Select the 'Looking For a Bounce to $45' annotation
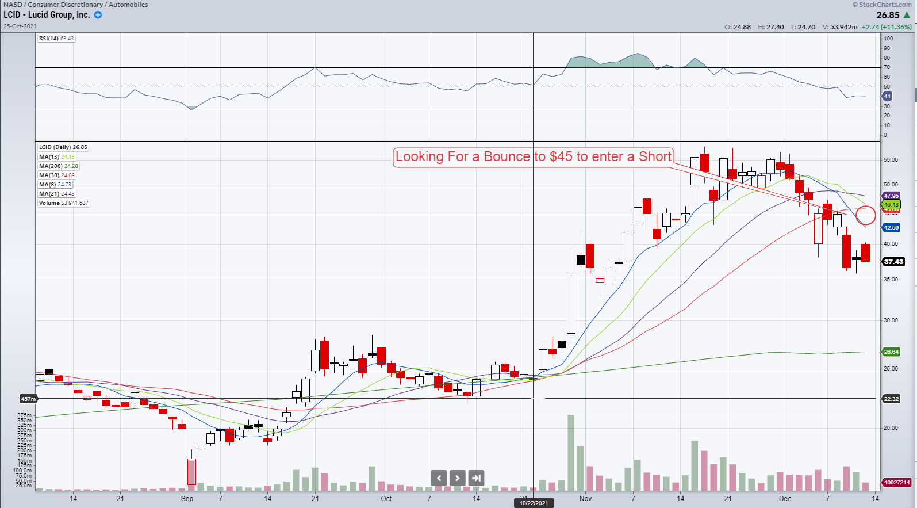917x508 pixels. coord(533,157)
